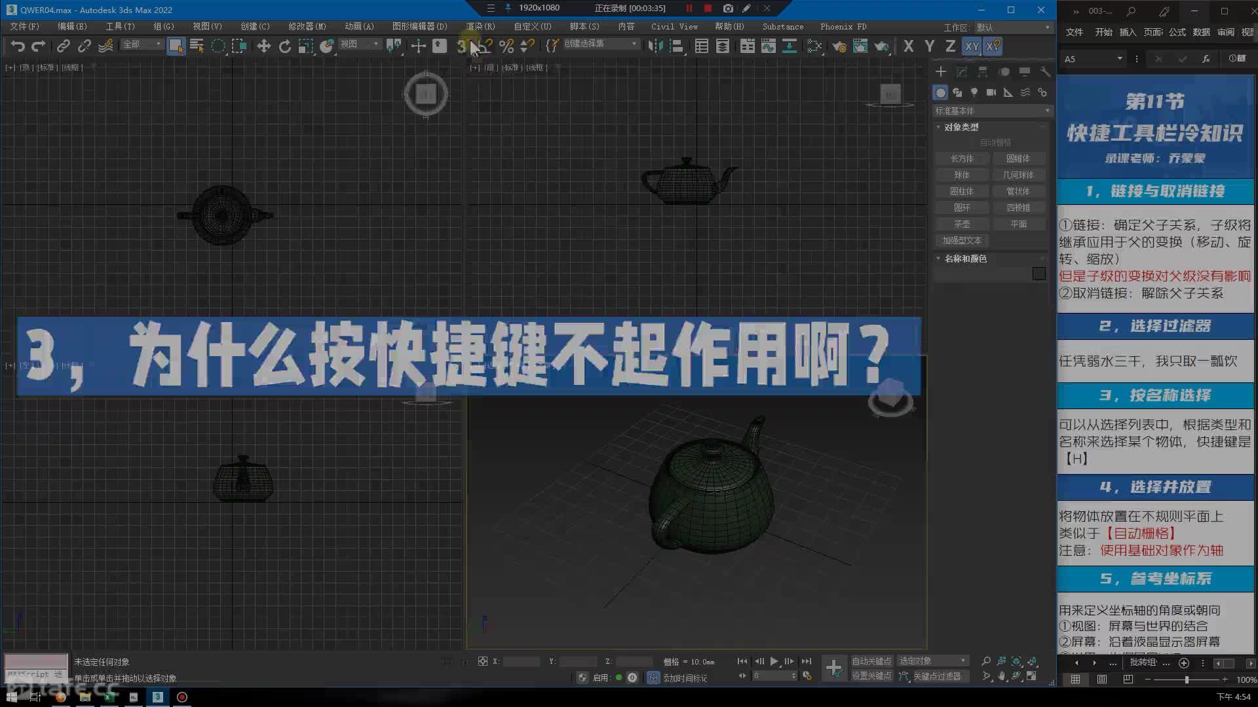Click the front viewport cube gizmo

click(890, 95)
